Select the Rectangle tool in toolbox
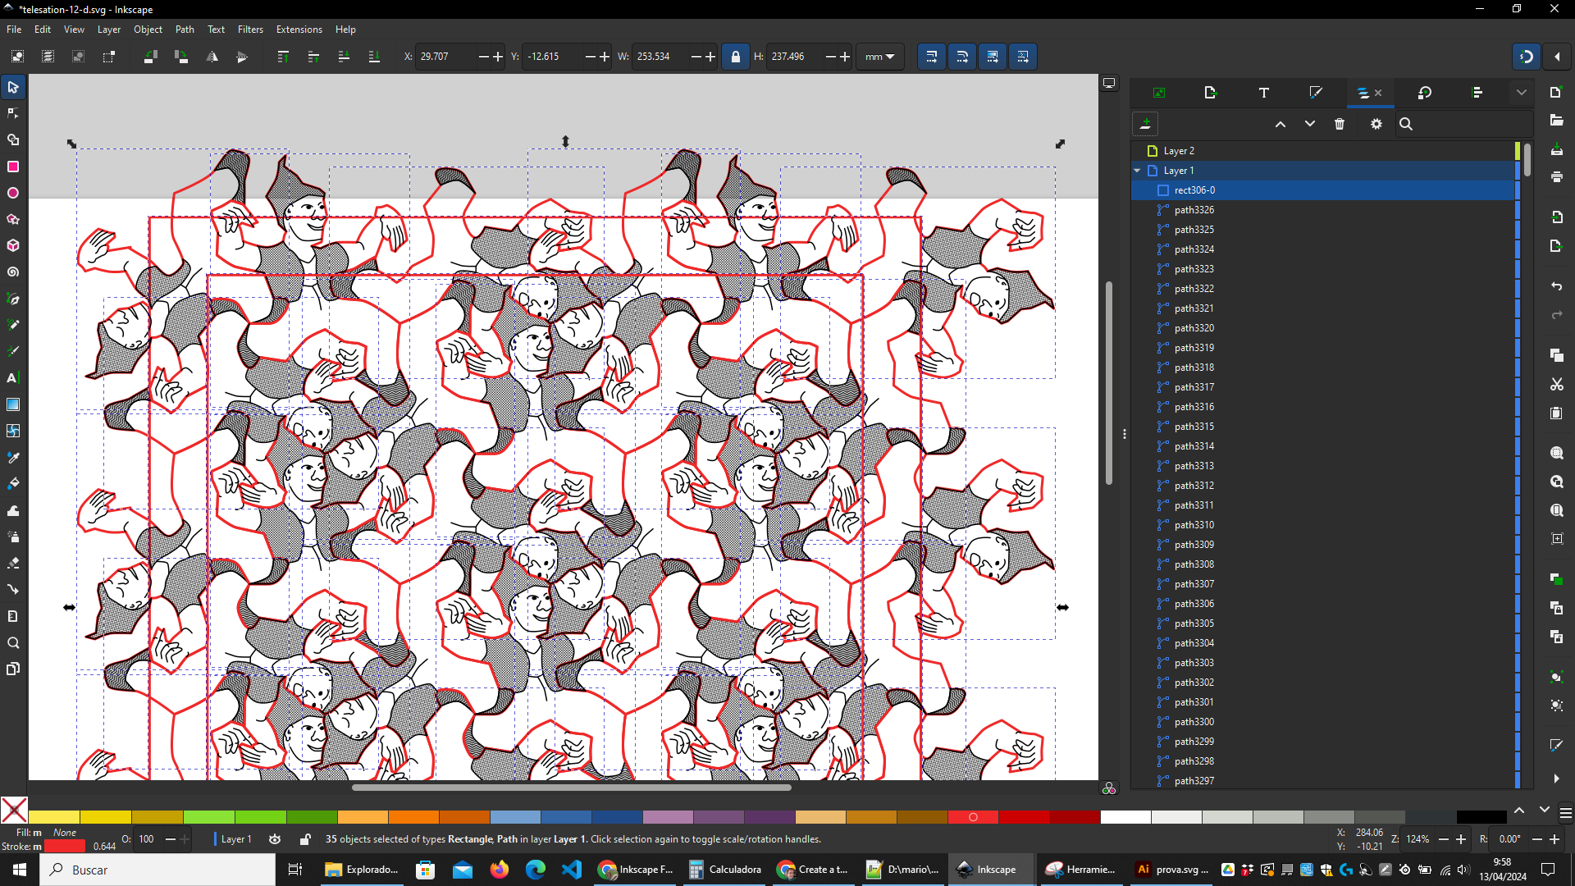This screenshot has height=886, width=1575. click(x=13, y=167)
